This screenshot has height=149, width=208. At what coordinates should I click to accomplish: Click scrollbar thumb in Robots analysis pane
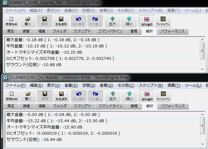tap(203, 126)
